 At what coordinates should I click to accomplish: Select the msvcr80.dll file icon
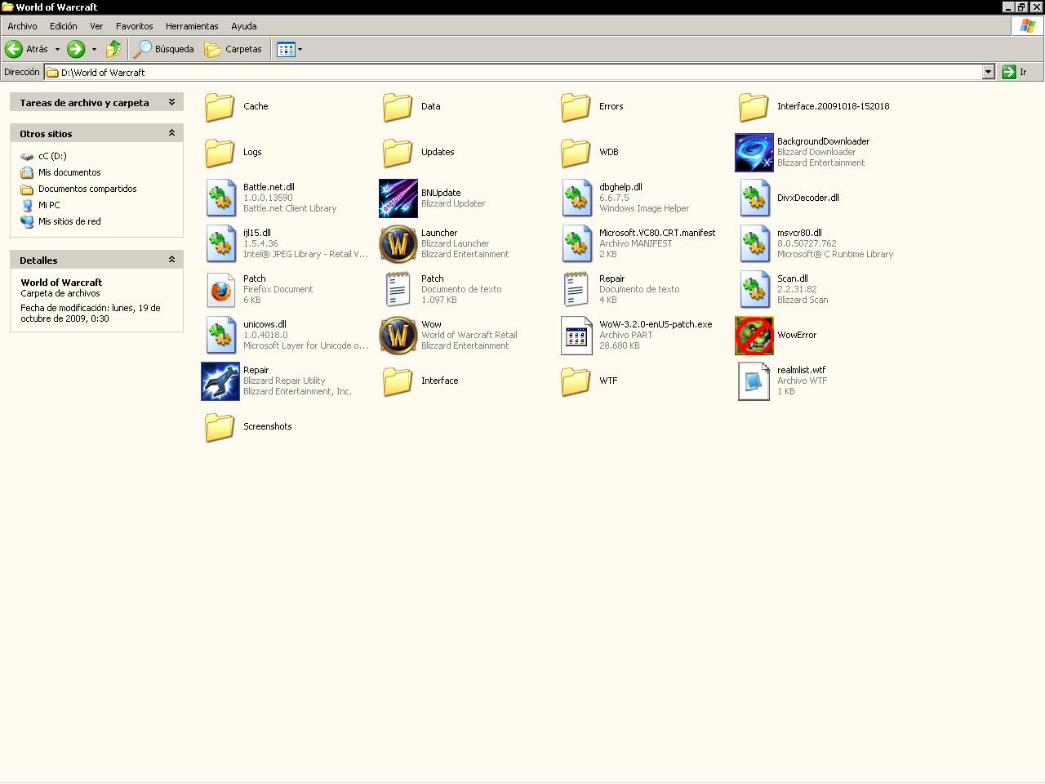(754, 244)
